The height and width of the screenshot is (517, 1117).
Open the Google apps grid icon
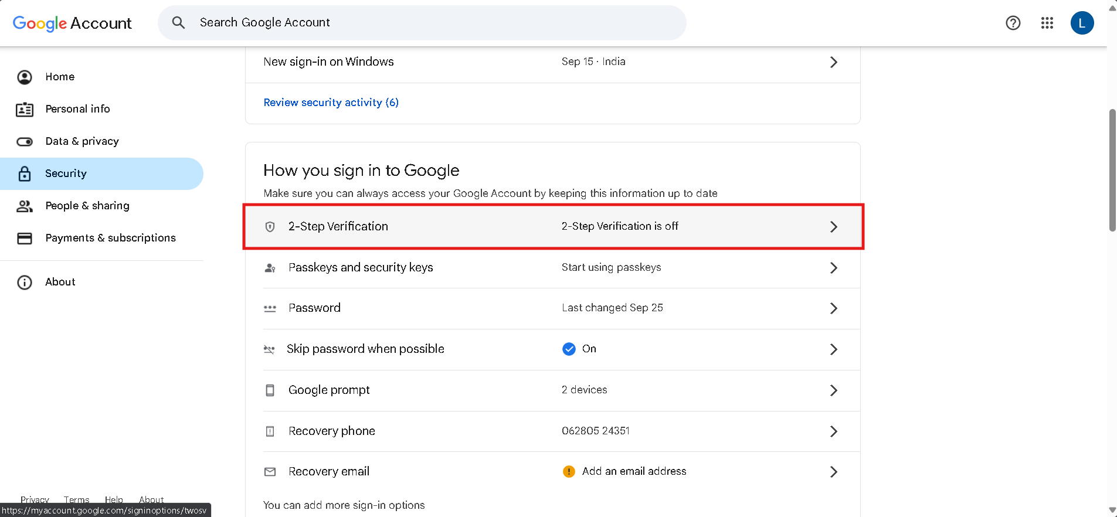[x=1047, y=23]
